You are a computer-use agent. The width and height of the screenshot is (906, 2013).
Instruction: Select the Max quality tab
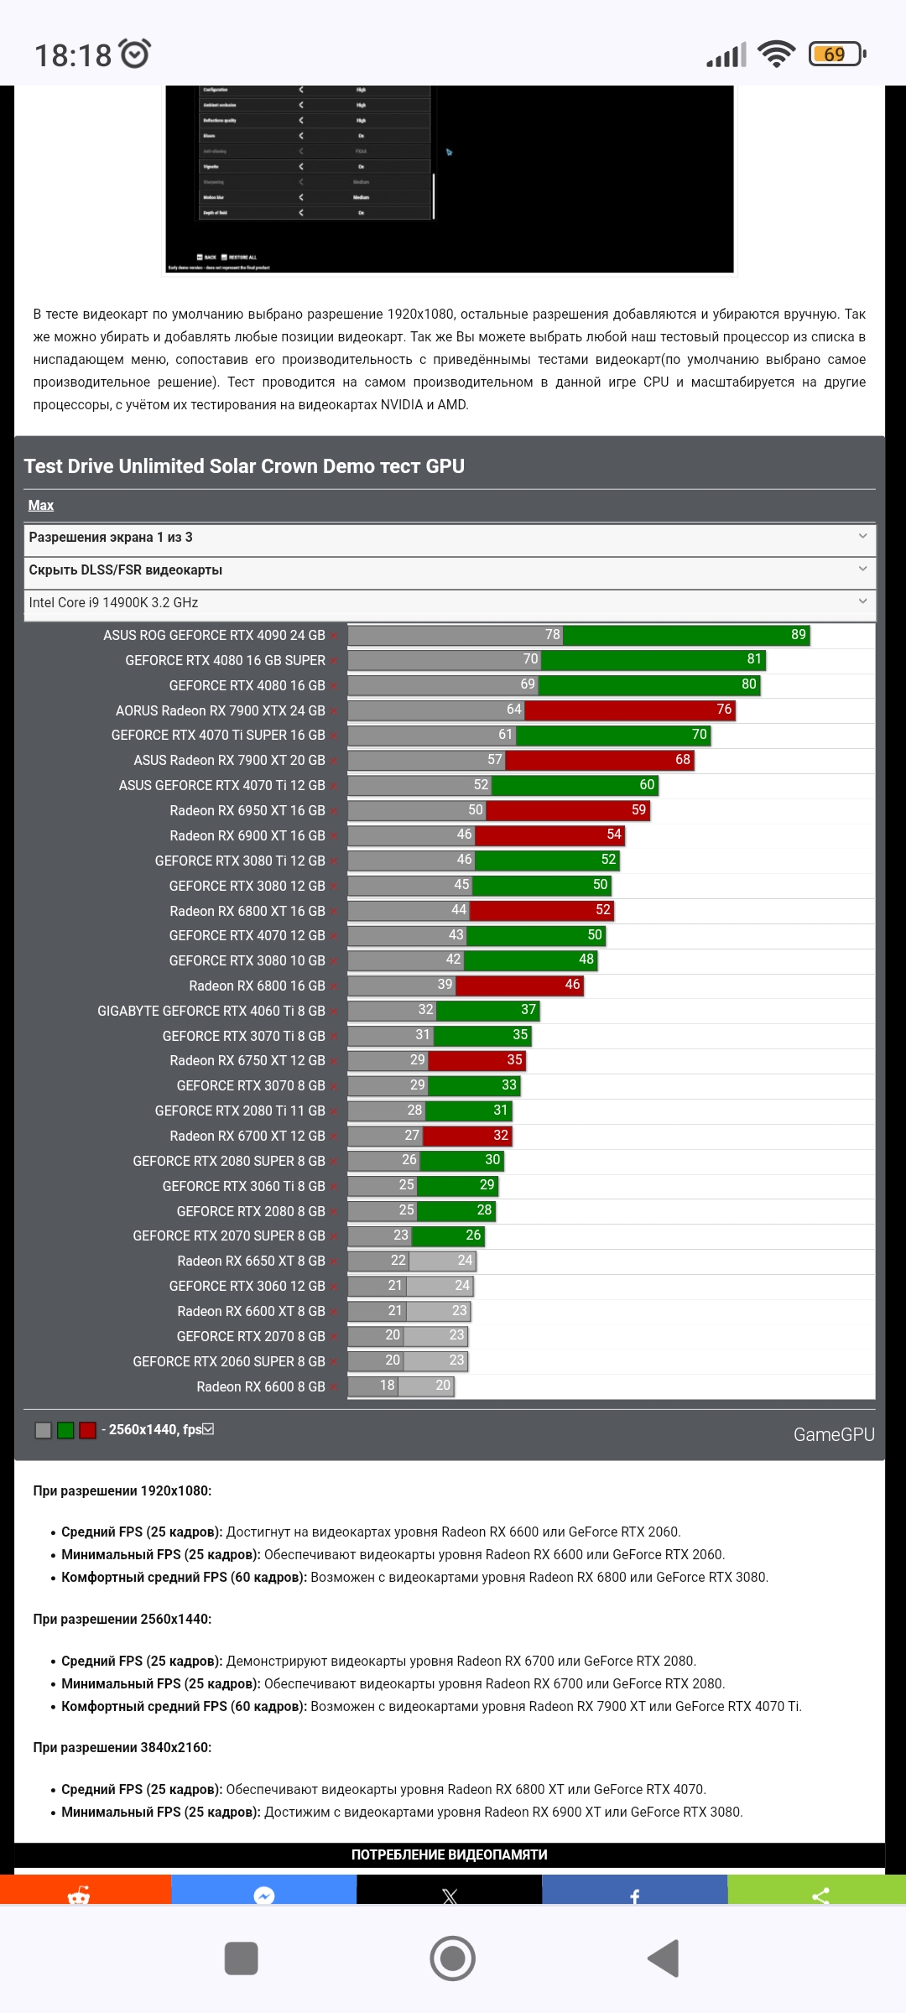[x=41, y=505]
